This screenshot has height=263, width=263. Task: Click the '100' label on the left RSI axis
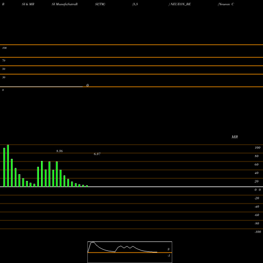pos(4,48)
